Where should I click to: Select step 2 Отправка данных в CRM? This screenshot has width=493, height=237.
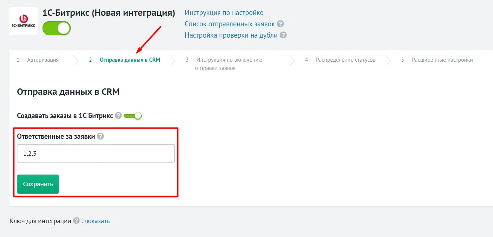coord(125,60)
